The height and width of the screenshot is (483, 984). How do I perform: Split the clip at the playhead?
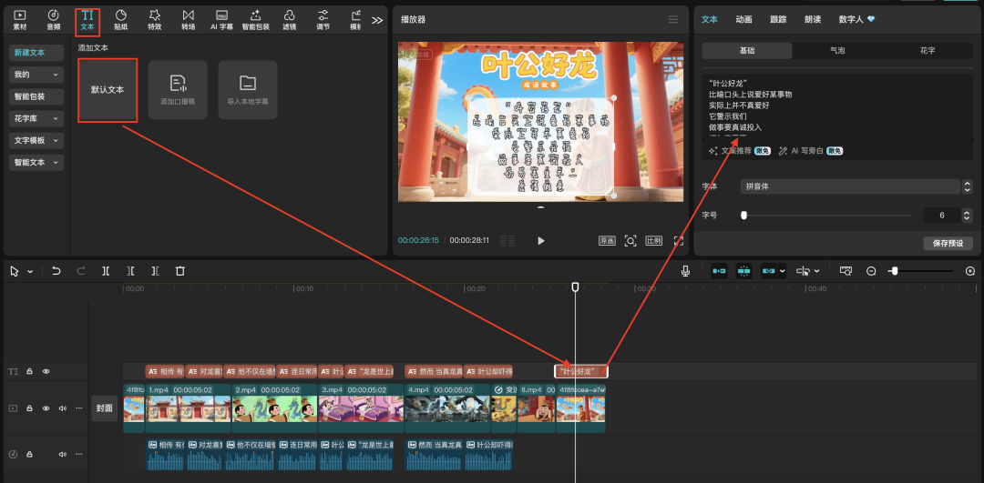click(x=106, y=271)
